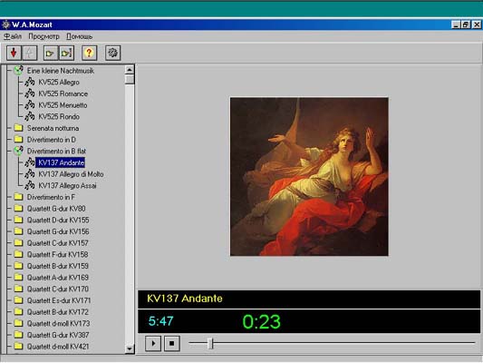This screenshot has height=363, width=483.
Task: Click the red down arrow toolbar icon
Action: pyautogui.click(x=14, y=53)
